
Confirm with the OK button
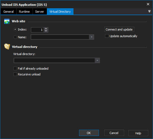89,133
